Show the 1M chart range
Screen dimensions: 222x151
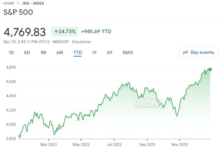pos(43,52)
